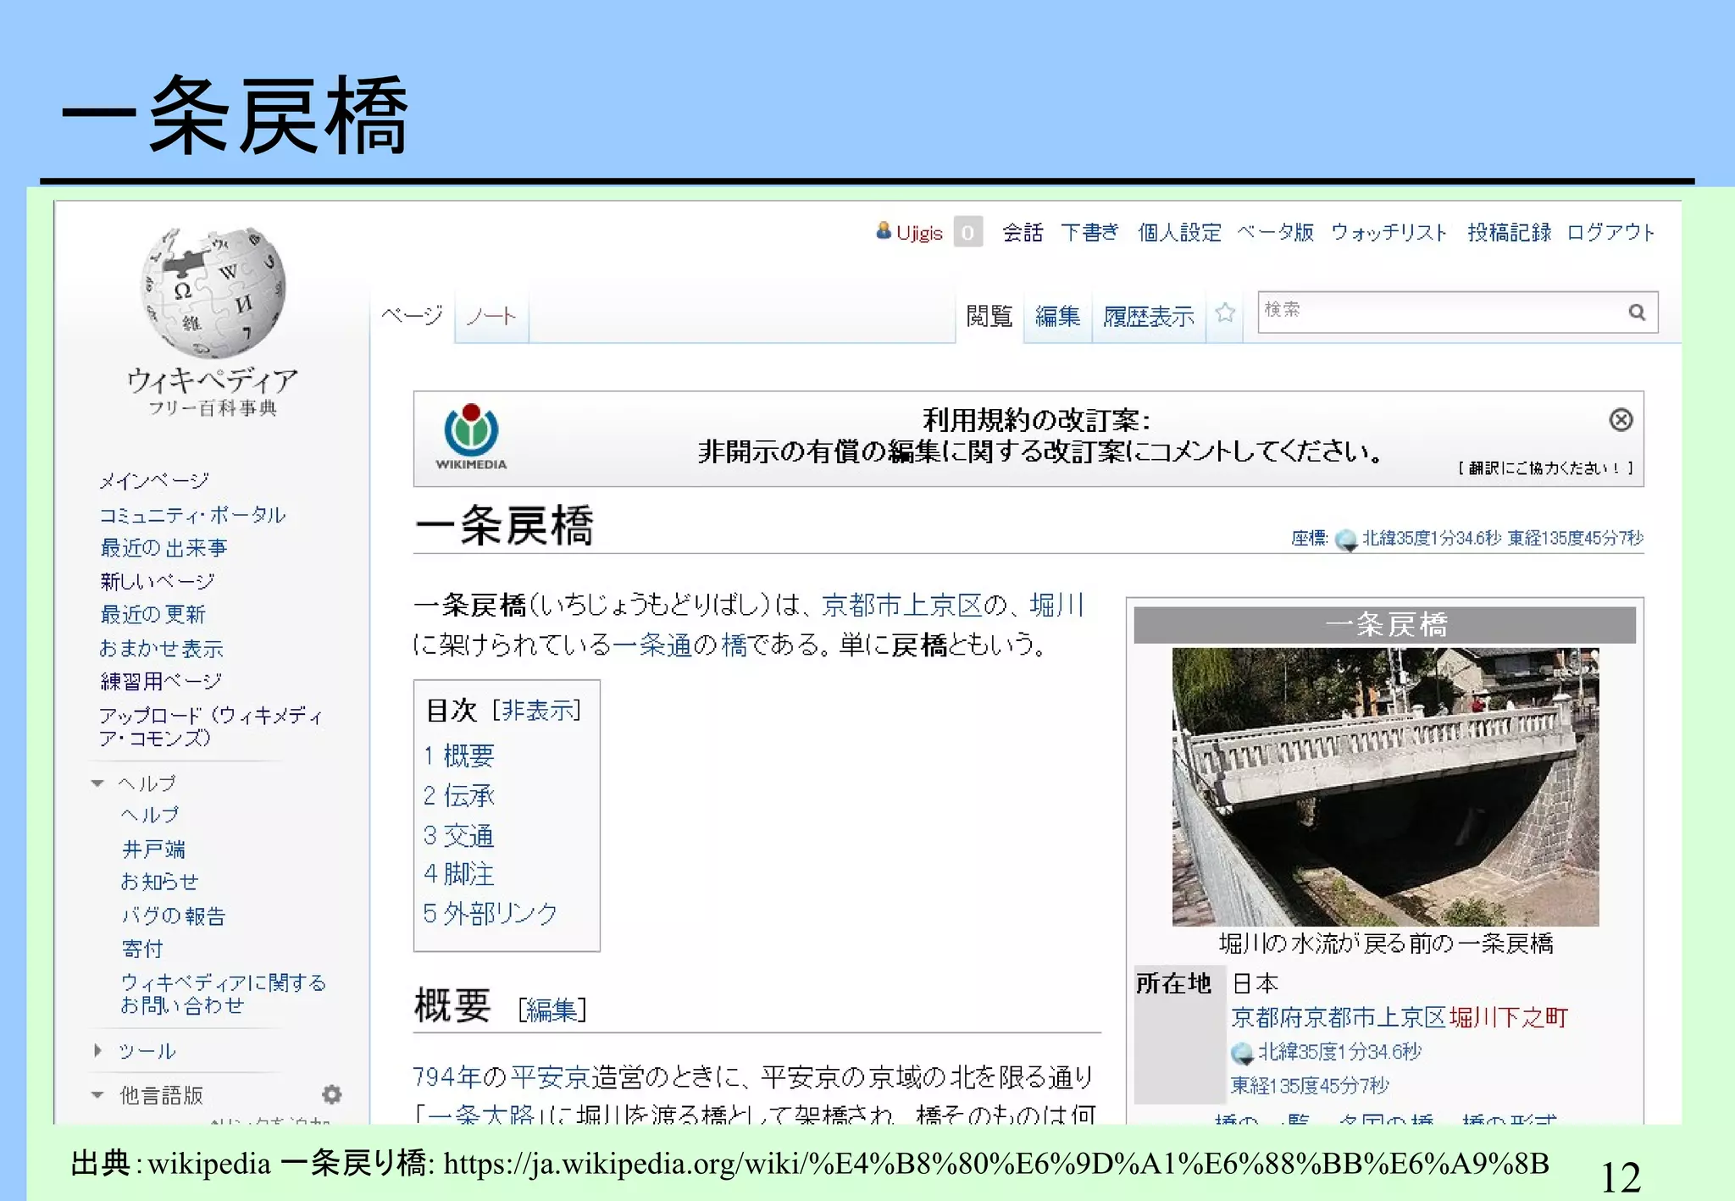Click the Wikimedia logo in banner
The width and height of the screenshot is (1735, 1201).
471,437
